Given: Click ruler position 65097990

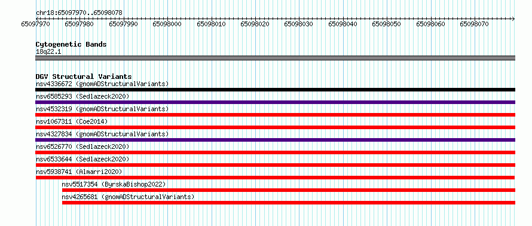Looking at the screenshot, I should (123, 24).
